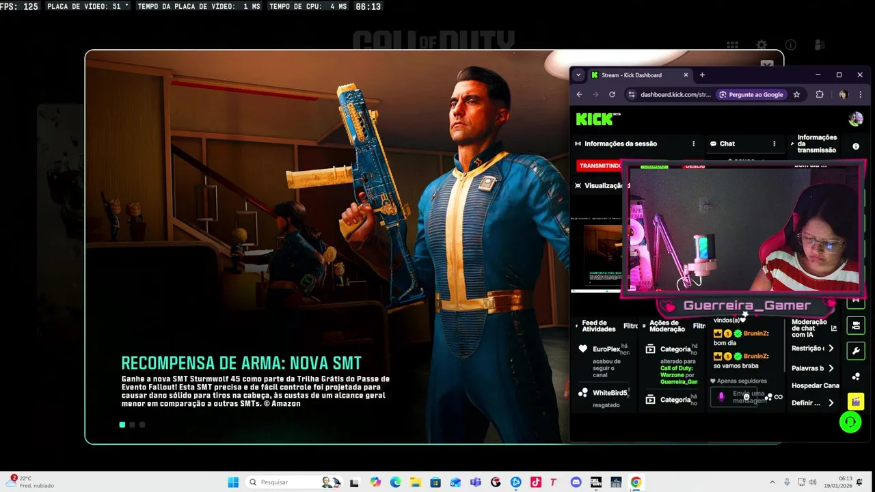Open Microsoft Edge from taskbar
This screenshot has width=875, height=492.
tap(396, 482)
